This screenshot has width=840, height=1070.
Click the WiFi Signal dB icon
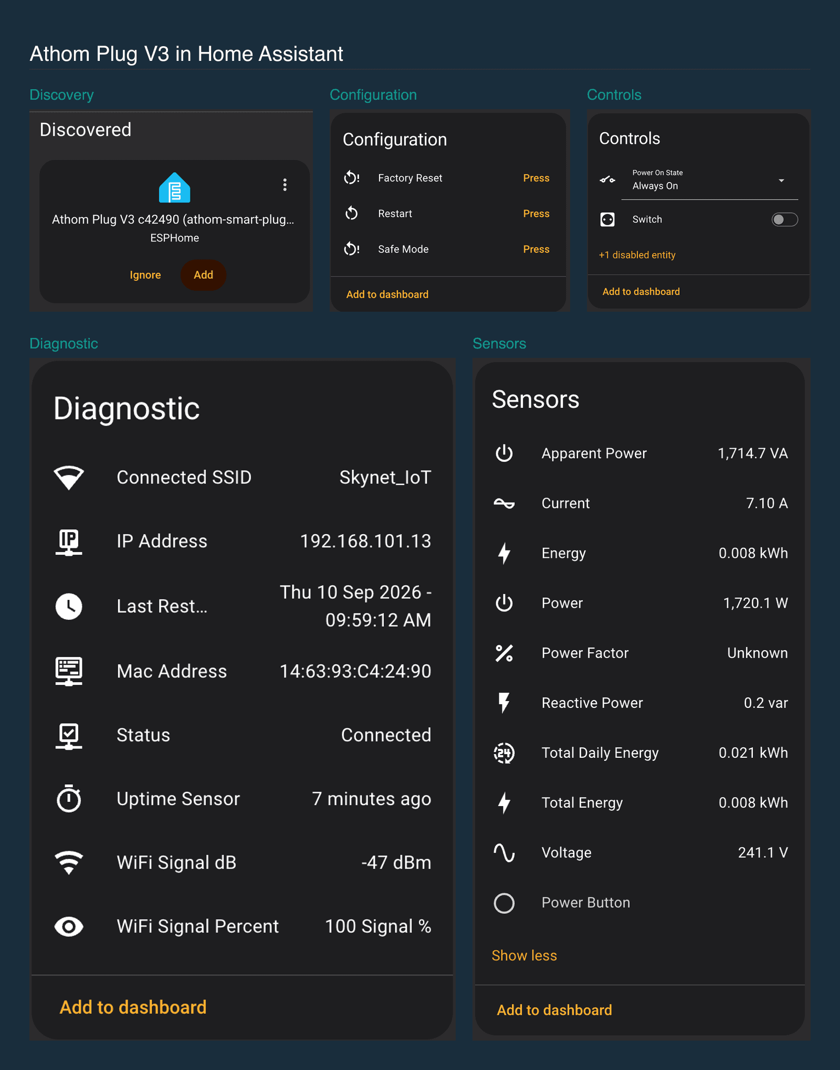tap(69, 863)
